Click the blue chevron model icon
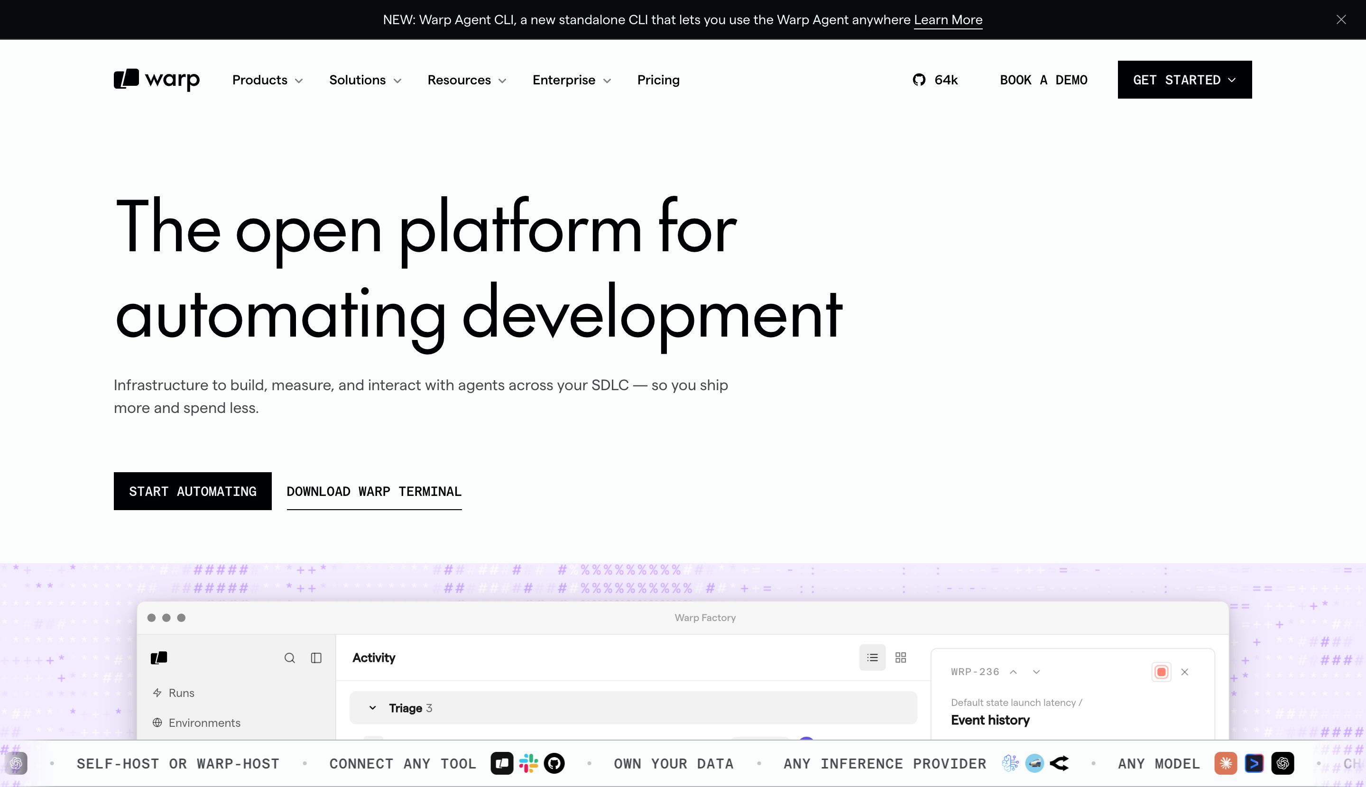This screenshot has width=1366, height=787. [x=1254, y=763]
